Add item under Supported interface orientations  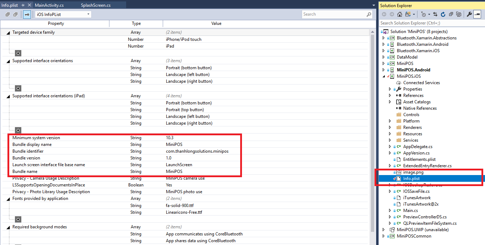click(18, 88)
